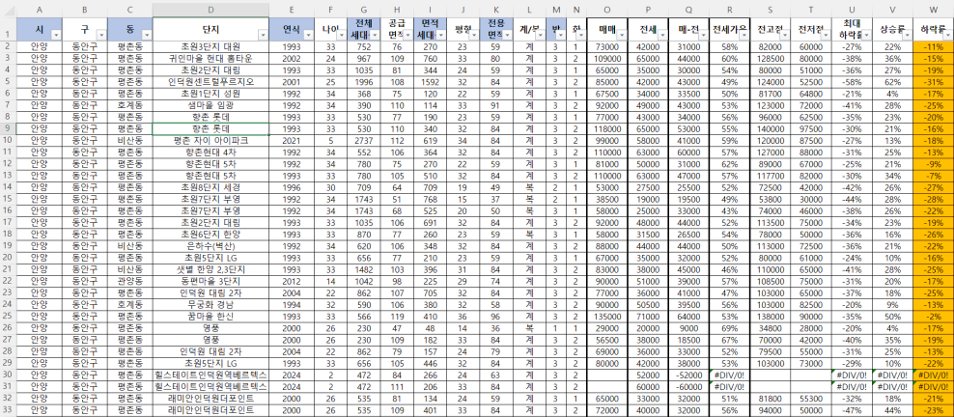Open the filter dropdown for 상승률 column V
Screen dimensions: 954x417
(x=907, y=36)
